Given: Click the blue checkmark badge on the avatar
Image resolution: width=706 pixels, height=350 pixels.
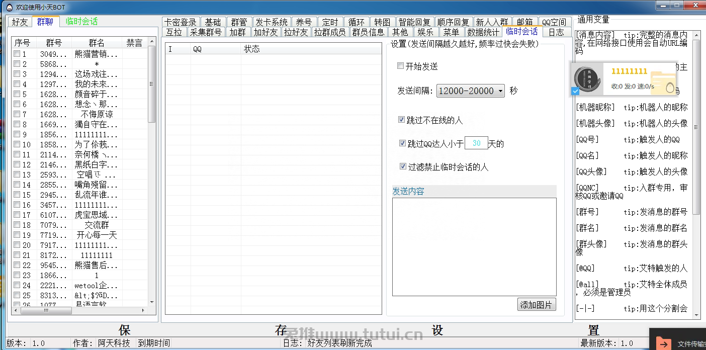Looking at the screenshot, I should [x=576, y=91].
